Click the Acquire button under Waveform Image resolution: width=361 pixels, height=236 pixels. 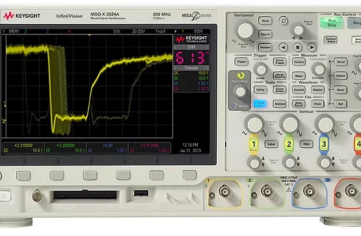click(299, 89)
